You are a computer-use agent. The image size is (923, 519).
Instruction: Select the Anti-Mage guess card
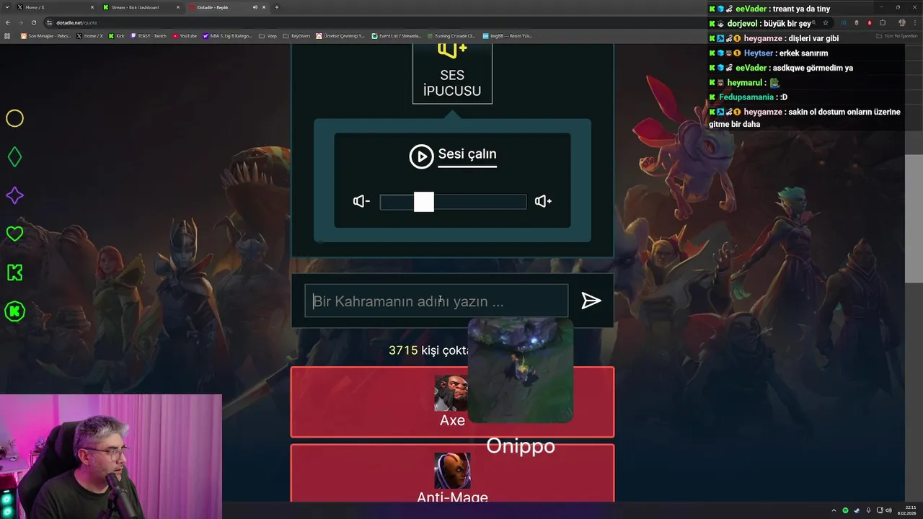coord(452,474)
